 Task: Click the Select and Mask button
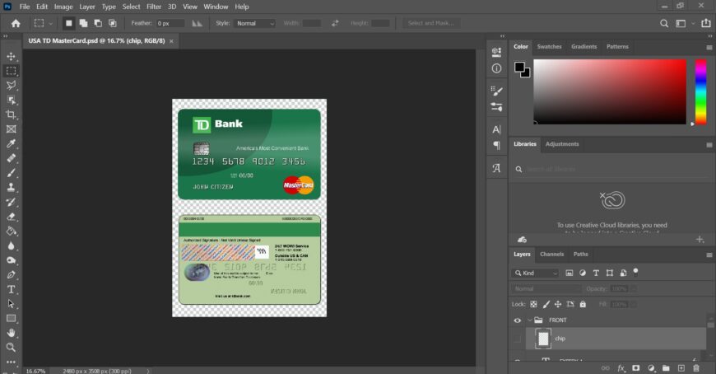431,23
